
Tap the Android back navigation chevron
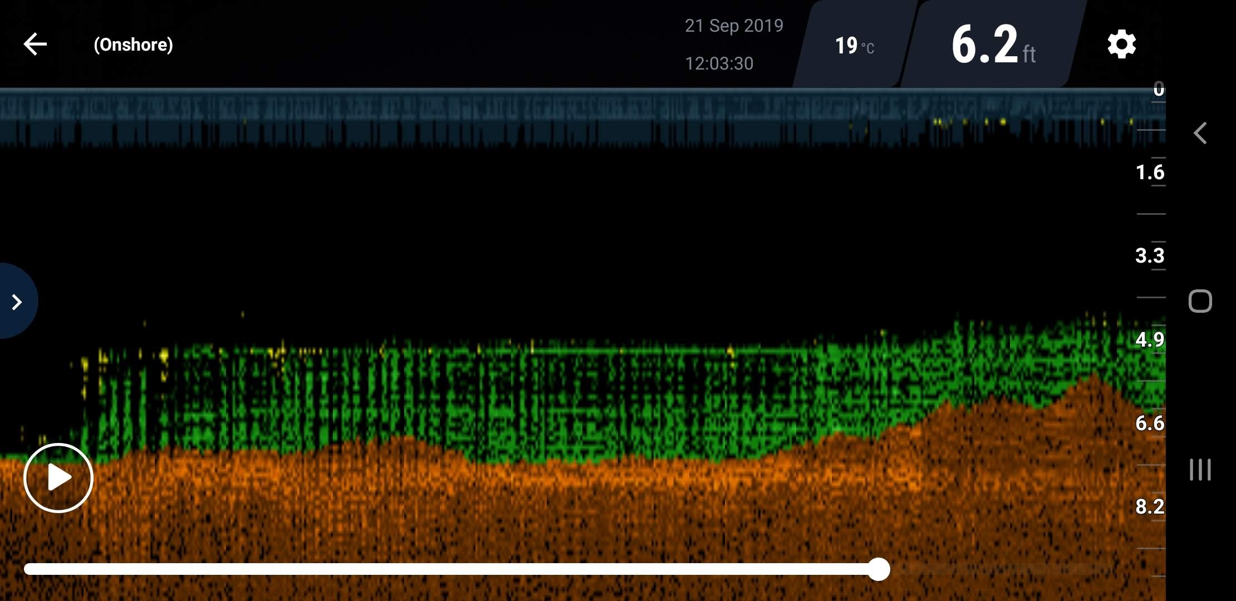click(x=1200, y=133)
